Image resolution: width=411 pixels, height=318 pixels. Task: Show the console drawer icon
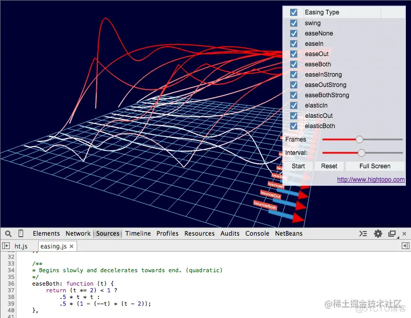363,233
